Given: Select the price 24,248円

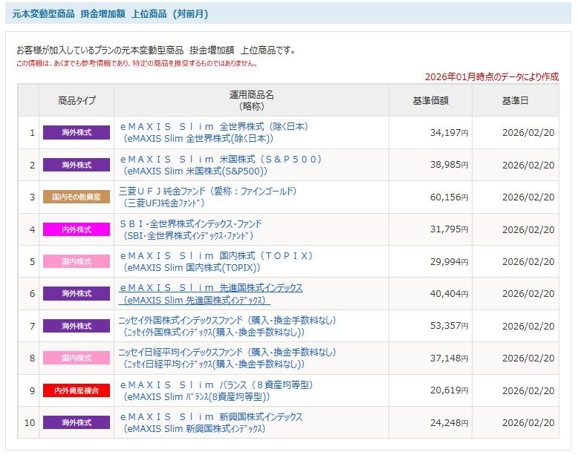Looking at the screenshot, I should (449, 422).
